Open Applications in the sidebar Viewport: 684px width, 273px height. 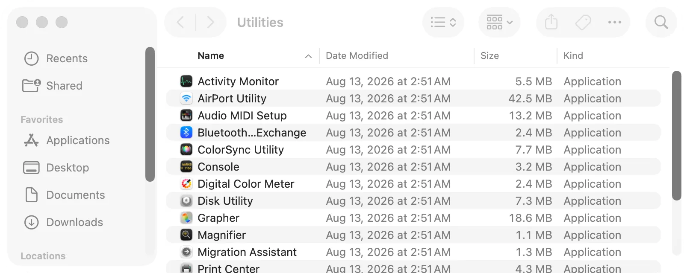78,140
